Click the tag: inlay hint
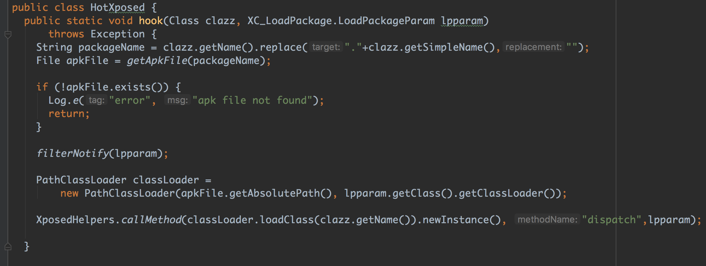This screenshot has height=266, width=706. (x=97, y=100)
